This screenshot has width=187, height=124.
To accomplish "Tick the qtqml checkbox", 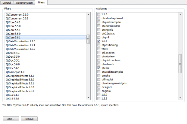I will click(x=99, y=37).
